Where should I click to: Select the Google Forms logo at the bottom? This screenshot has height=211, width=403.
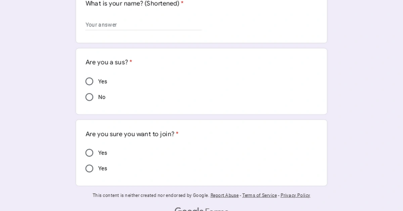[201, 209]
